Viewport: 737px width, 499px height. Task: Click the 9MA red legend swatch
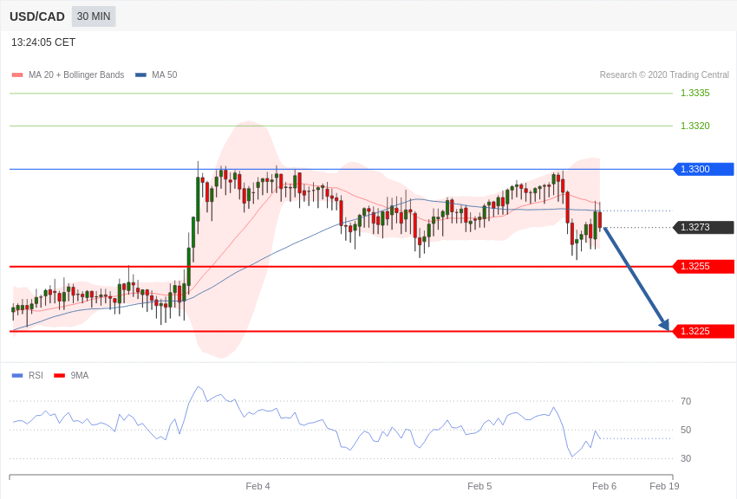click(59, 375)
